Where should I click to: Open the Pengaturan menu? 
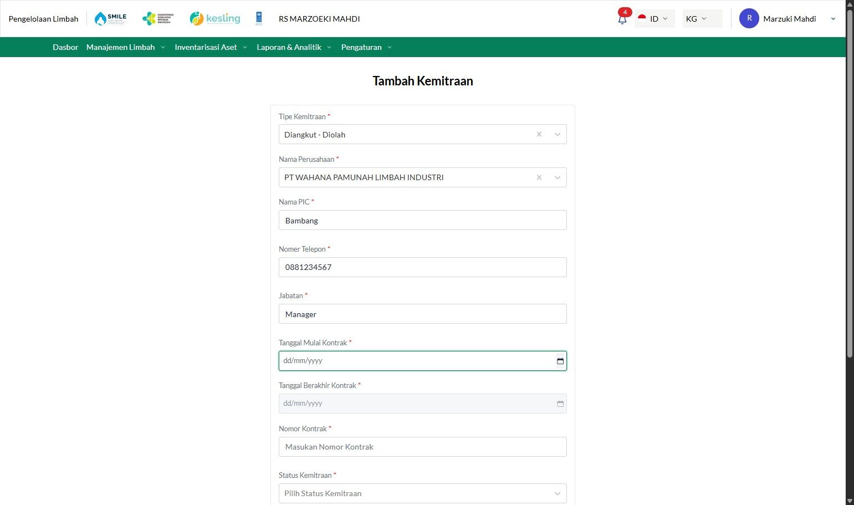[367, 47]
